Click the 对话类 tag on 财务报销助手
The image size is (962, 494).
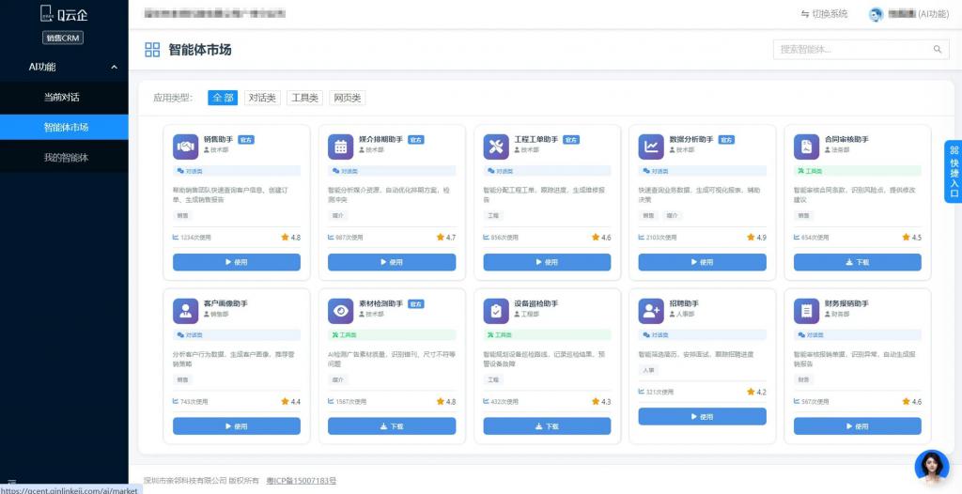[x=857, y=335]
